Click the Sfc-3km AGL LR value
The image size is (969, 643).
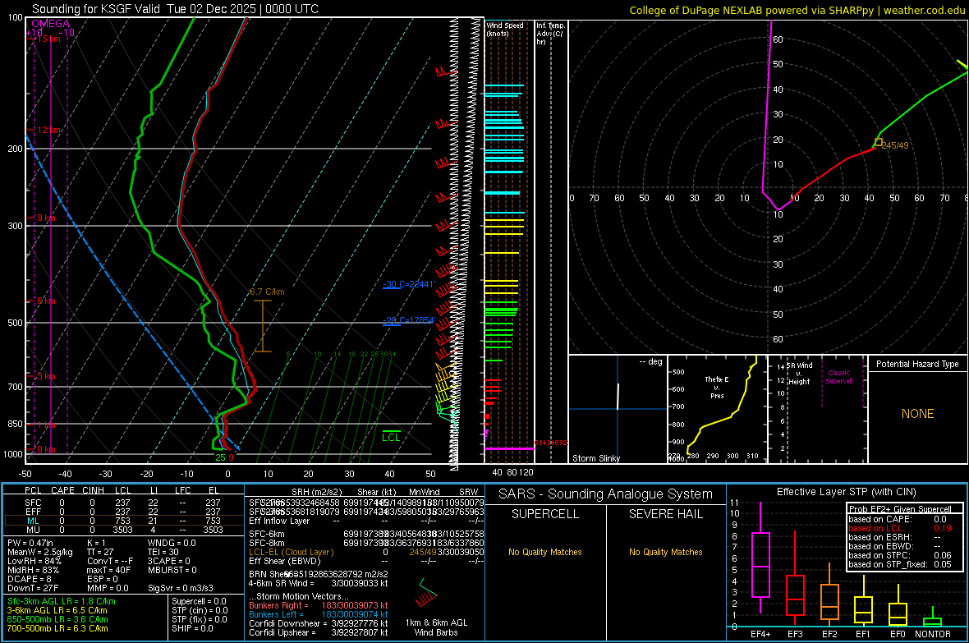pos(62,601)
